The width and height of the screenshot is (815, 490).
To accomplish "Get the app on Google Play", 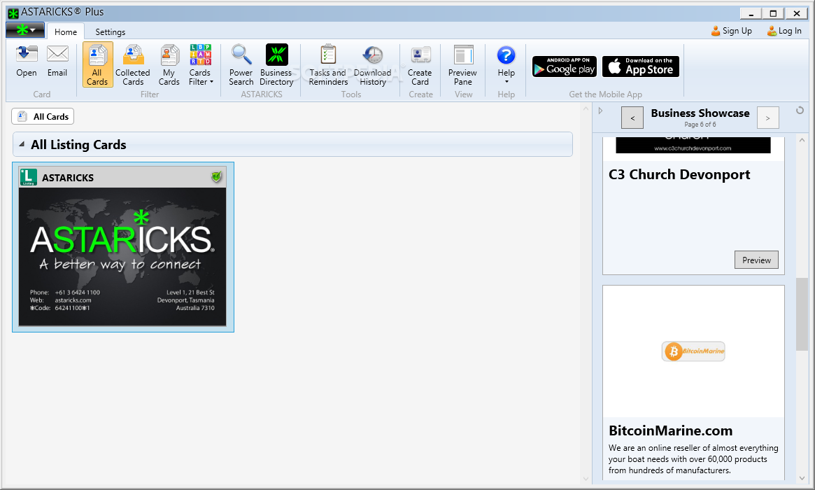I will tap(565, 66).
